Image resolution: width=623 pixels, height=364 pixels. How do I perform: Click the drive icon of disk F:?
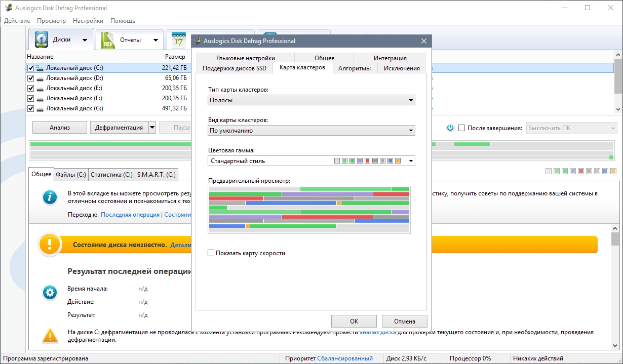[40, 98]
